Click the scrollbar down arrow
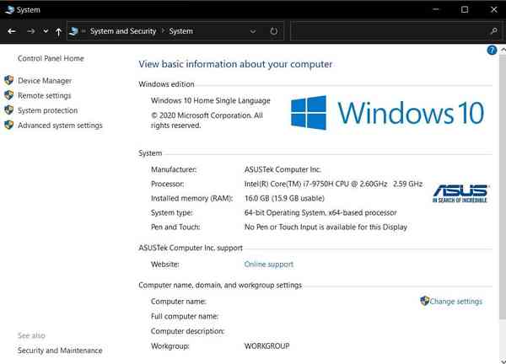 (503, 361)
